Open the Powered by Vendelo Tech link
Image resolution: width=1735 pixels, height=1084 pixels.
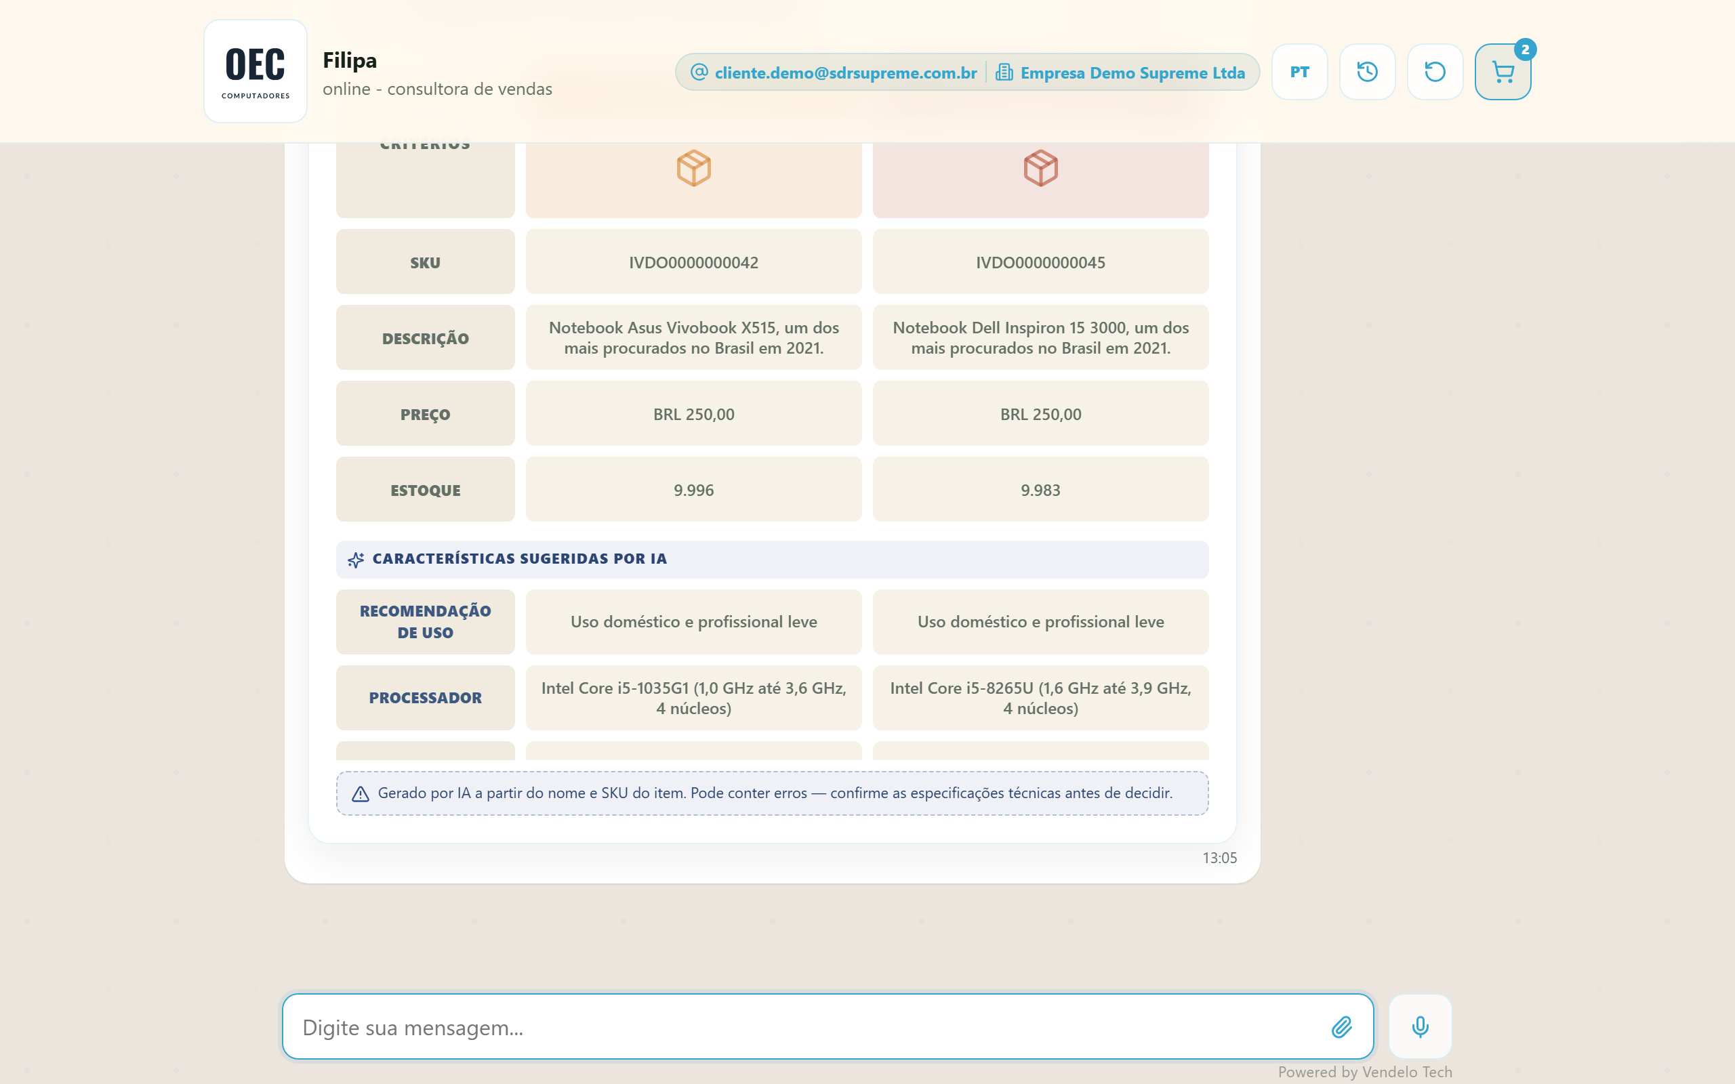point(1364,1071)
